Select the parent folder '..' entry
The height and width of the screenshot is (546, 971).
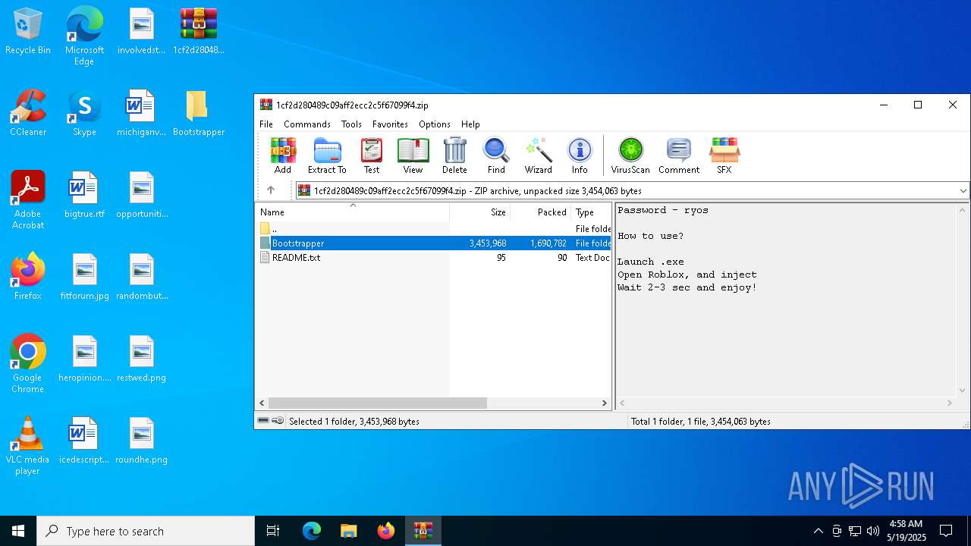(433, 228)
